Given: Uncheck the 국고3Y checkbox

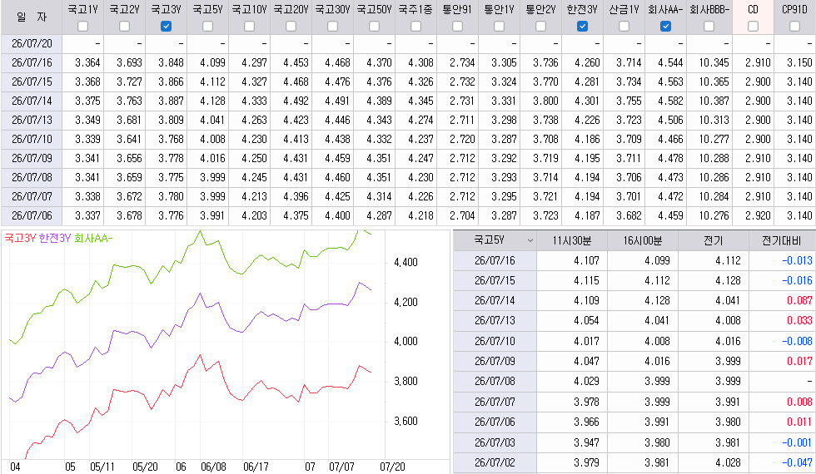Looking at the screenshot, I should pos(166,26).
